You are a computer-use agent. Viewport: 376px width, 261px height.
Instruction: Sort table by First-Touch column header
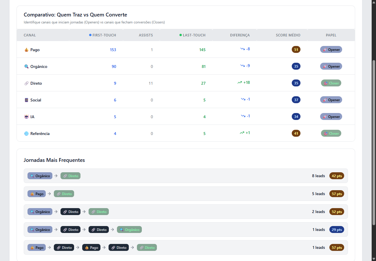pos(104,35)
